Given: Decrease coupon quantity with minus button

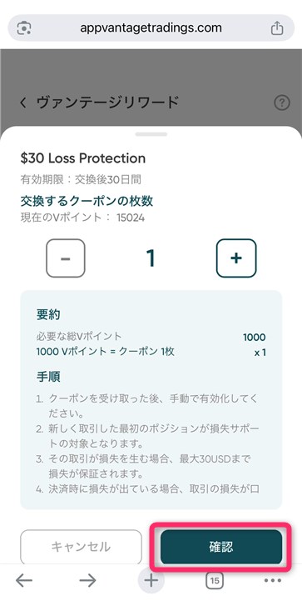Looking at the screenshot, I should [66, 258].
